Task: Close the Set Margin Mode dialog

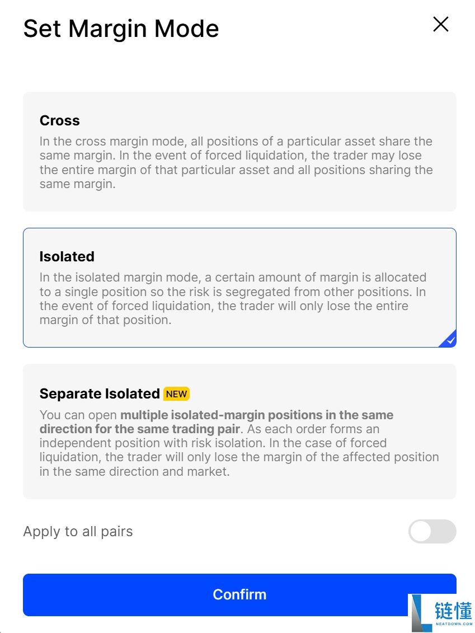Action: (441, 24)
